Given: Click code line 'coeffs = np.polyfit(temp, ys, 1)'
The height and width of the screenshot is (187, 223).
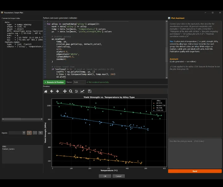Looking at the screenshot, I should [x=76, y=72].
